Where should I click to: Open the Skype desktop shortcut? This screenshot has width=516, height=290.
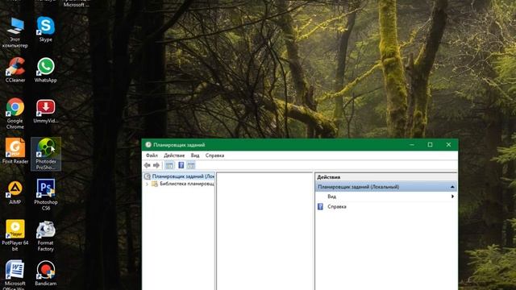click(x=45, y=29)
